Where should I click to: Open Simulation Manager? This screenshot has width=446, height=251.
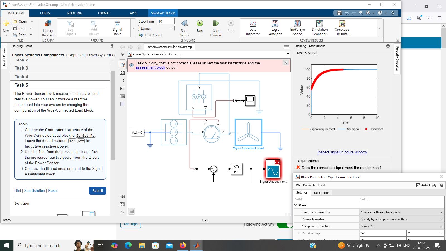[319, 28]
